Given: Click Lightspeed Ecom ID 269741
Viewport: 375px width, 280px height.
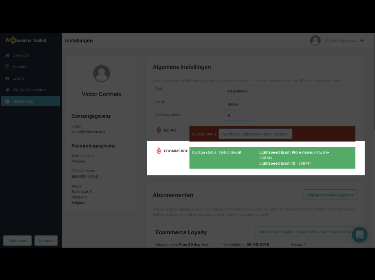Looking at the screenshot, I should pyautogui.click(x=285, y=163).
